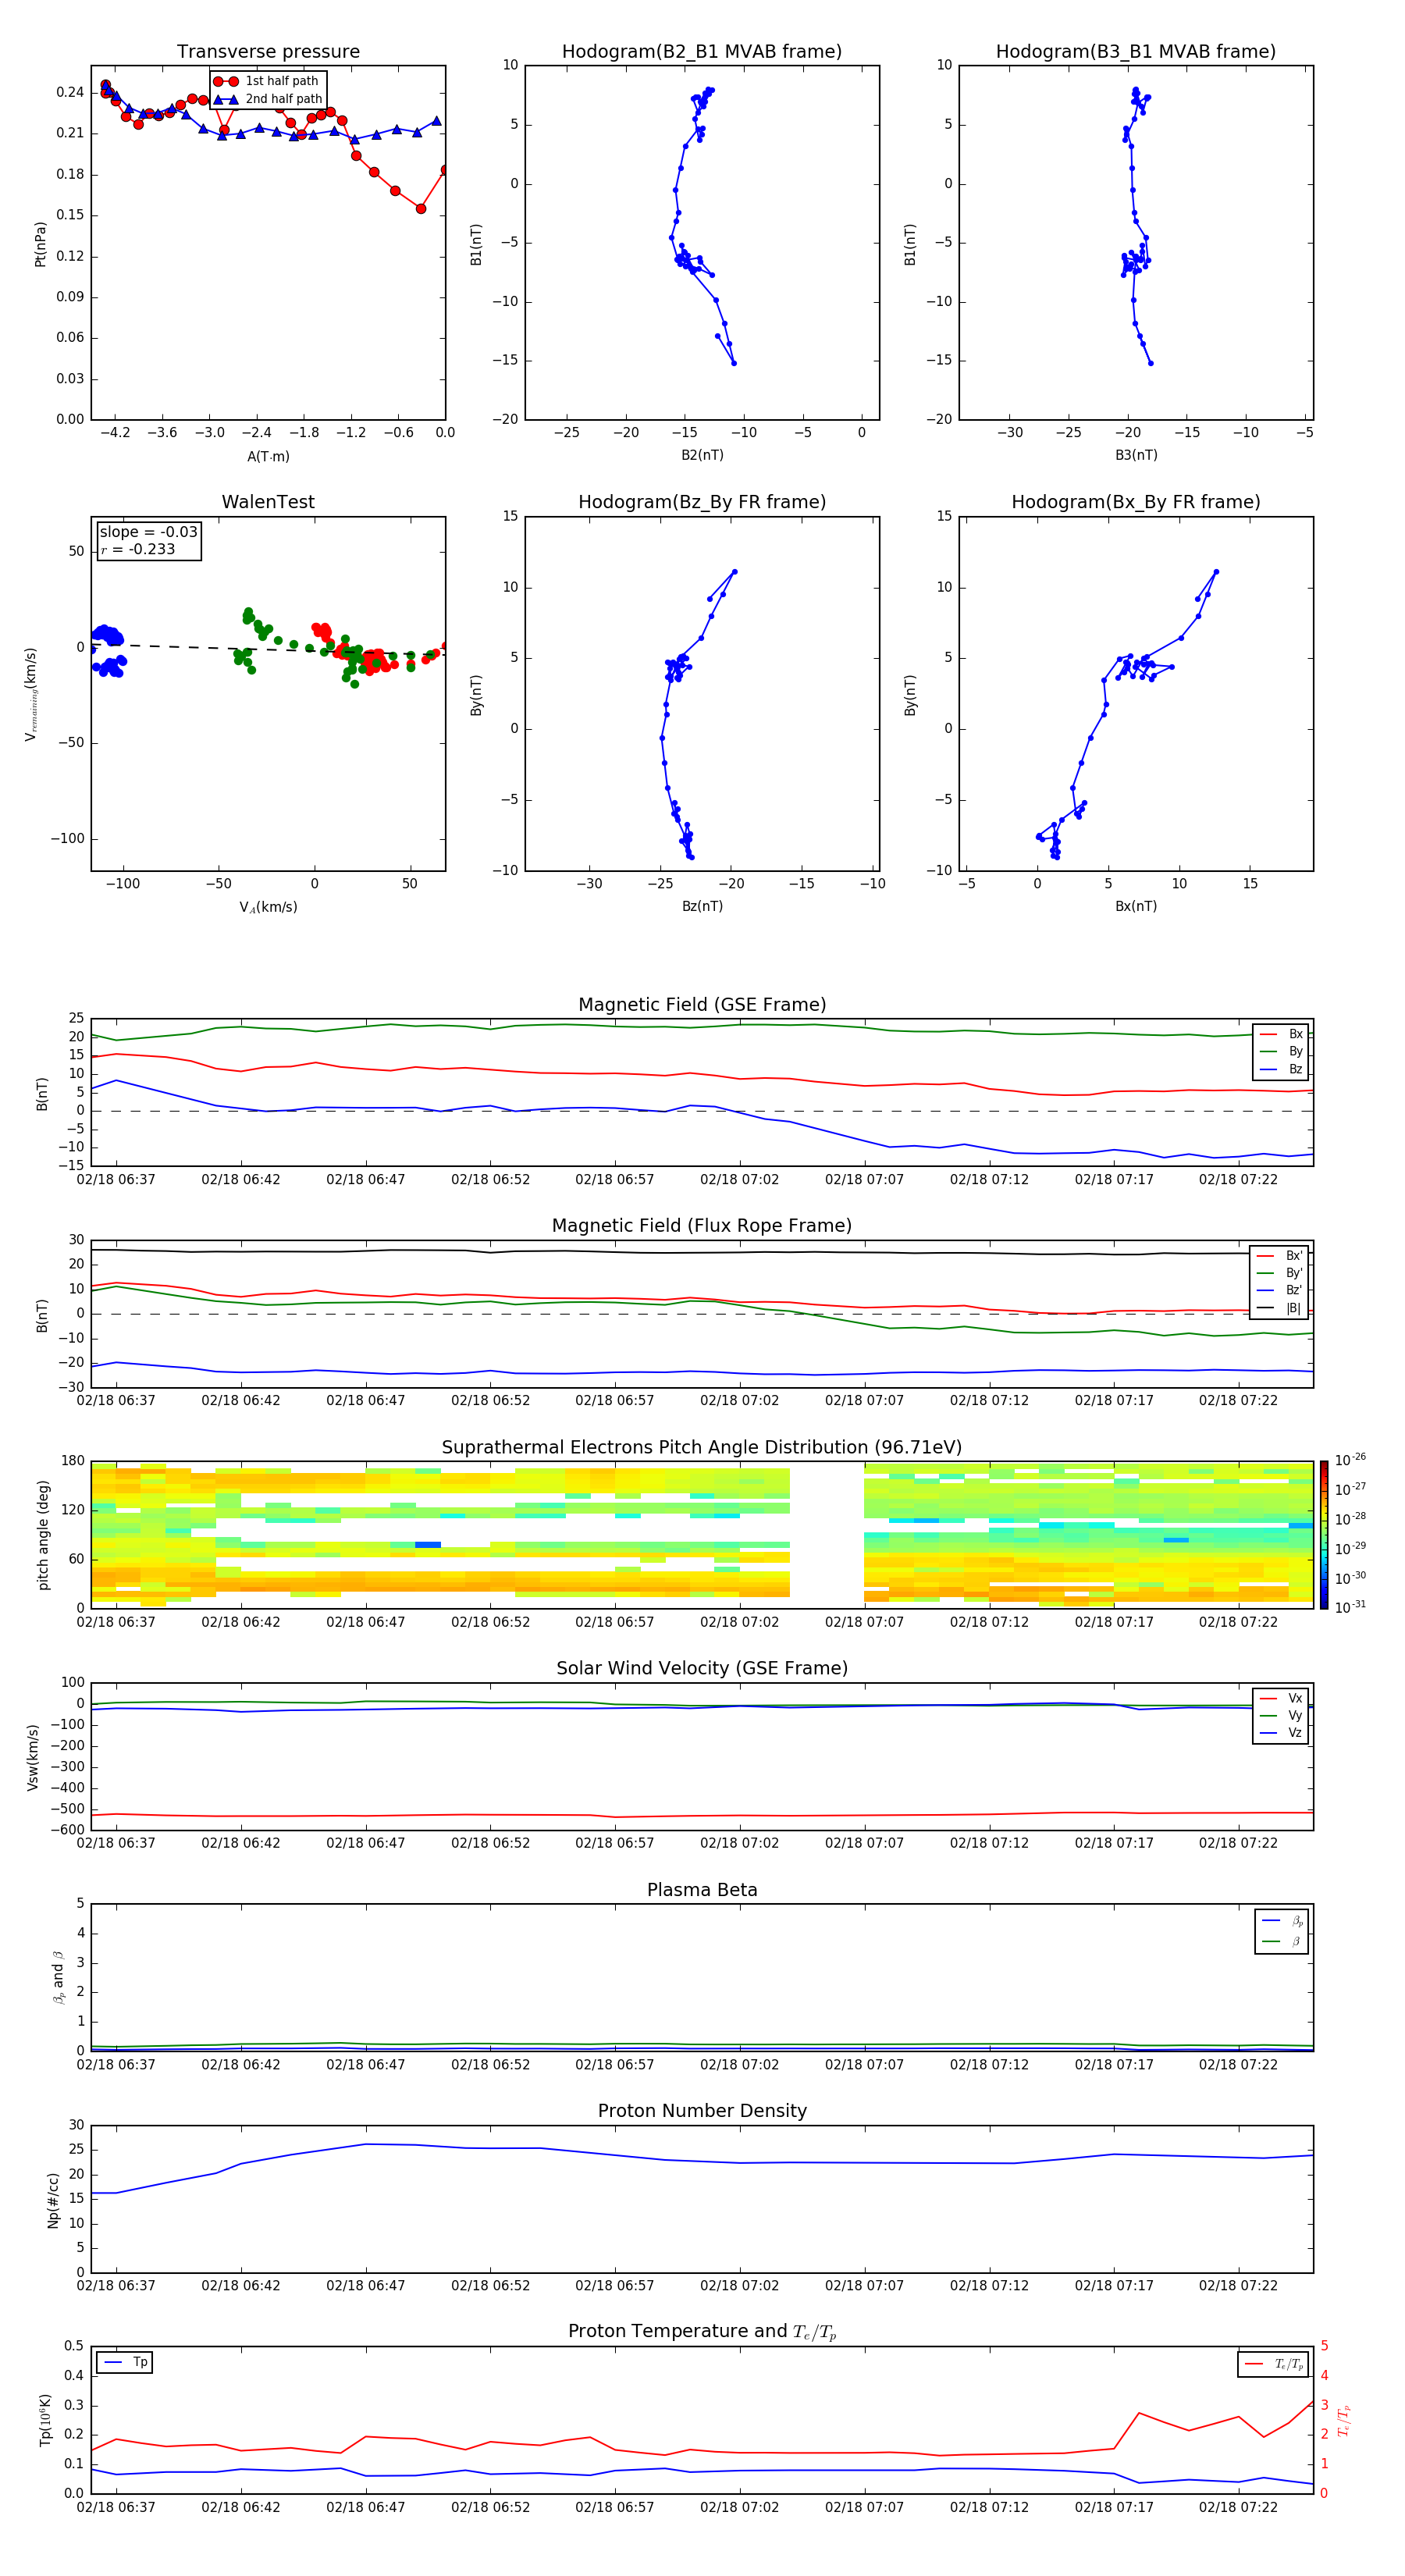Click the 'A(T·m)' x-axis label

click(268, 456)
